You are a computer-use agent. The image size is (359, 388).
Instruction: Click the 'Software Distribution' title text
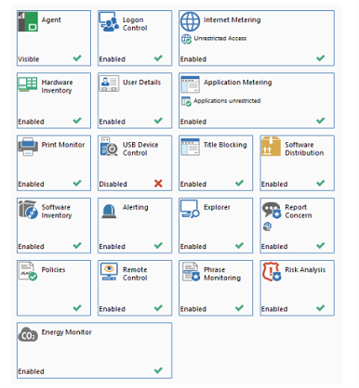coord(304,149)
